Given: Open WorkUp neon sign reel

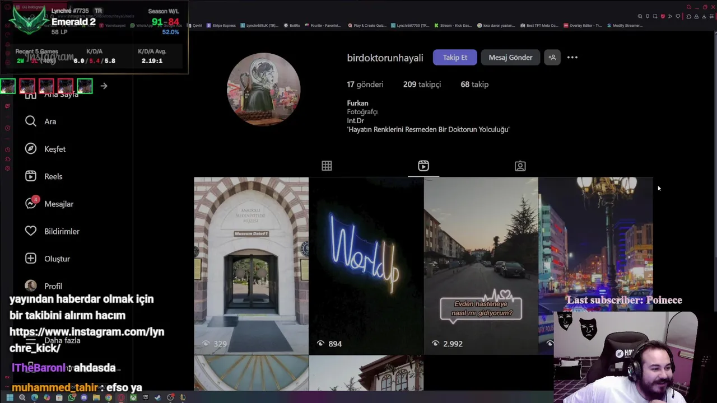Looking at the screenshot, I should (366, 266).
